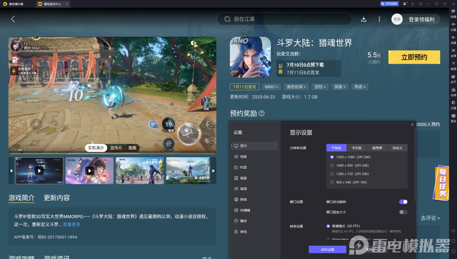
Task: Open 多开 multi-instance manager
Action: click(x=453, y=78)
